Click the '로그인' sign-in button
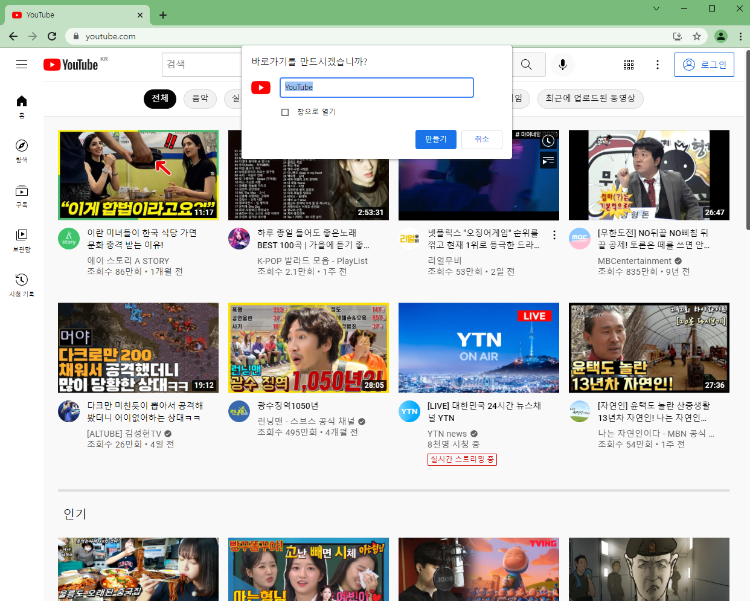The image size is (750, 601). click(x=704, y=65)
